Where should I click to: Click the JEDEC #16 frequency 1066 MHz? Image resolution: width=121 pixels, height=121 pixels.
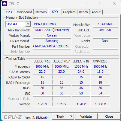[x=42, y=66]
